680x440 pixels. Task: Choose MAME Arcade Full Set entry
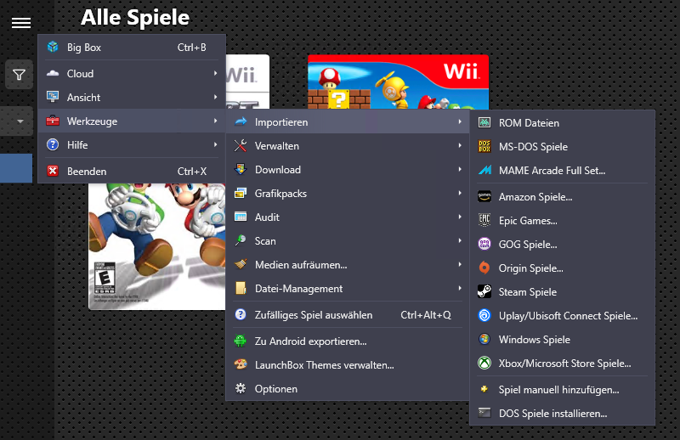[x=552, y=171]
